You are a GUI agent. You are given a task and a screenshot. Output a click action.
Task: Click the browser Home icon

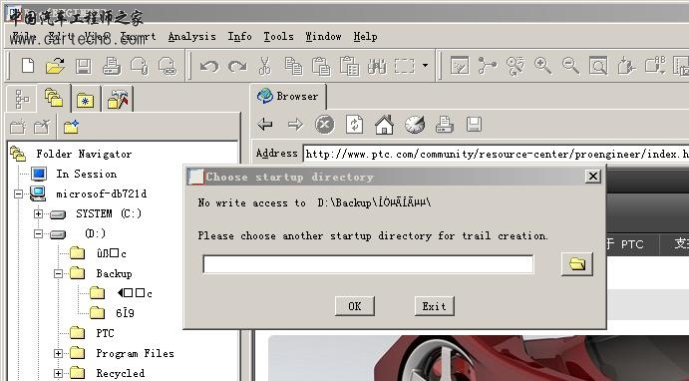point(384,125)
